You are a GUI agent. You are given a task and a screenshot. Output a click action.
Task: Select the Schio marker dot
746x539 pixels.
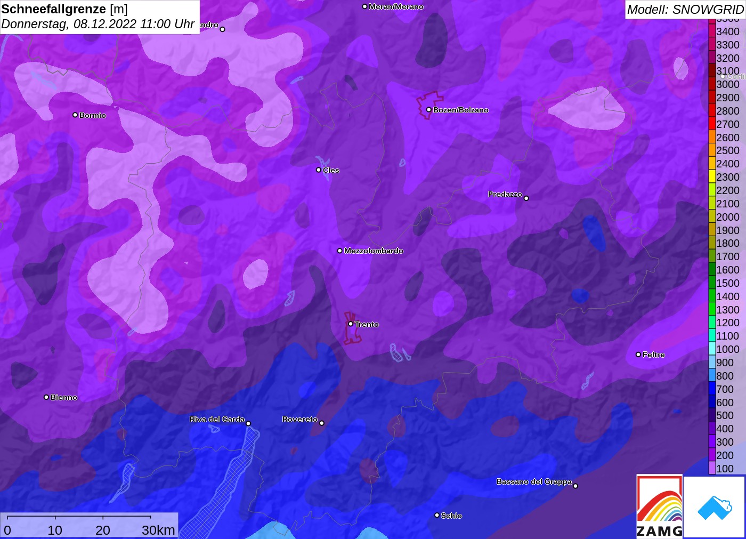click(x=437, y=516)
